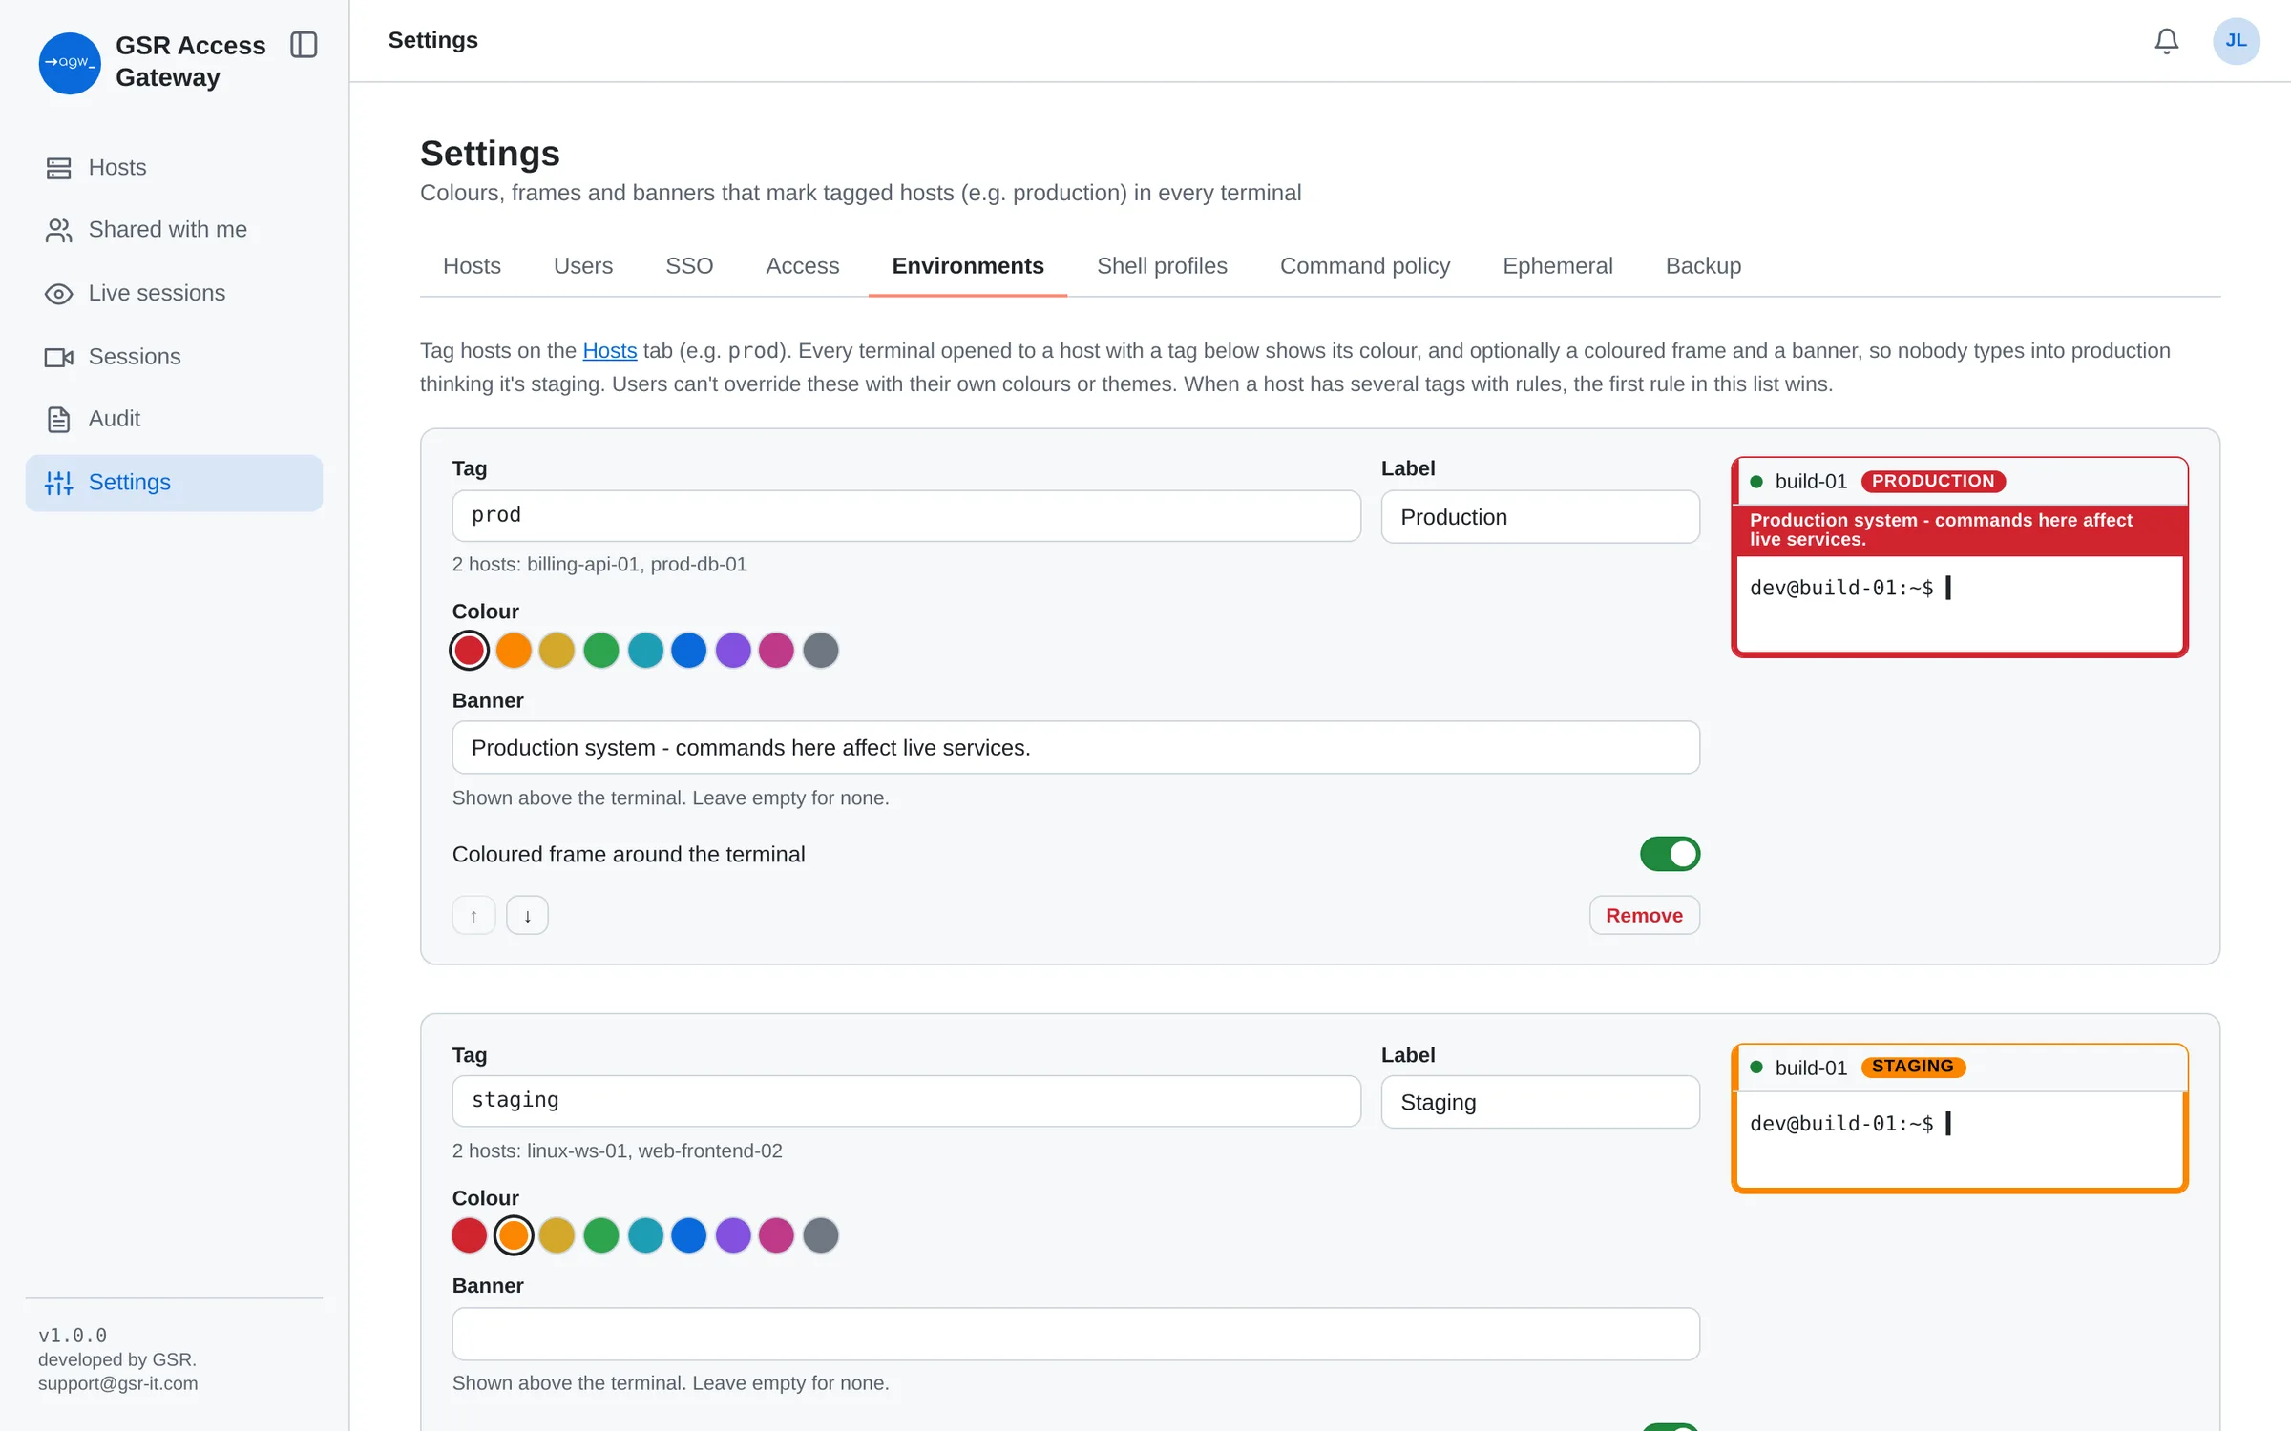Open the Shell profiles tab
2291x1431 pixels.
pyautogui.click(x=1162, y=266)
